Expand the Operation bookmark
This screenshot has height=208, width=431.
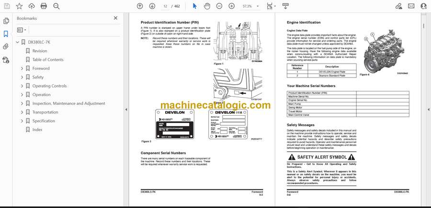[x=22, y=95]
